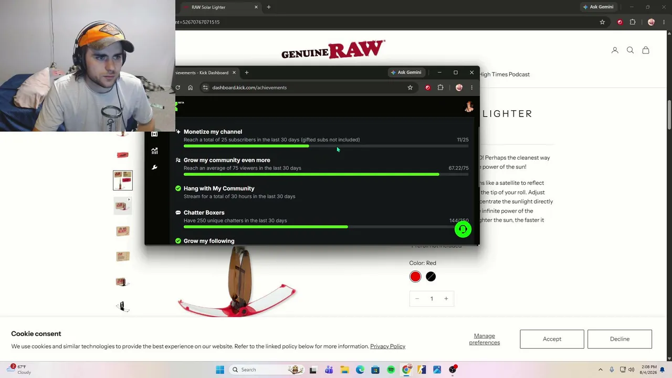Close the RAW Solar Lighter tab

pyautogui.click(x=256, y=7)
